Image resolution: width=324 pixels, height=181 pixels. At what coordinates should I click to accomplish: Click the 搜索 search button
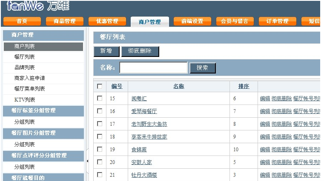(203, 68)
